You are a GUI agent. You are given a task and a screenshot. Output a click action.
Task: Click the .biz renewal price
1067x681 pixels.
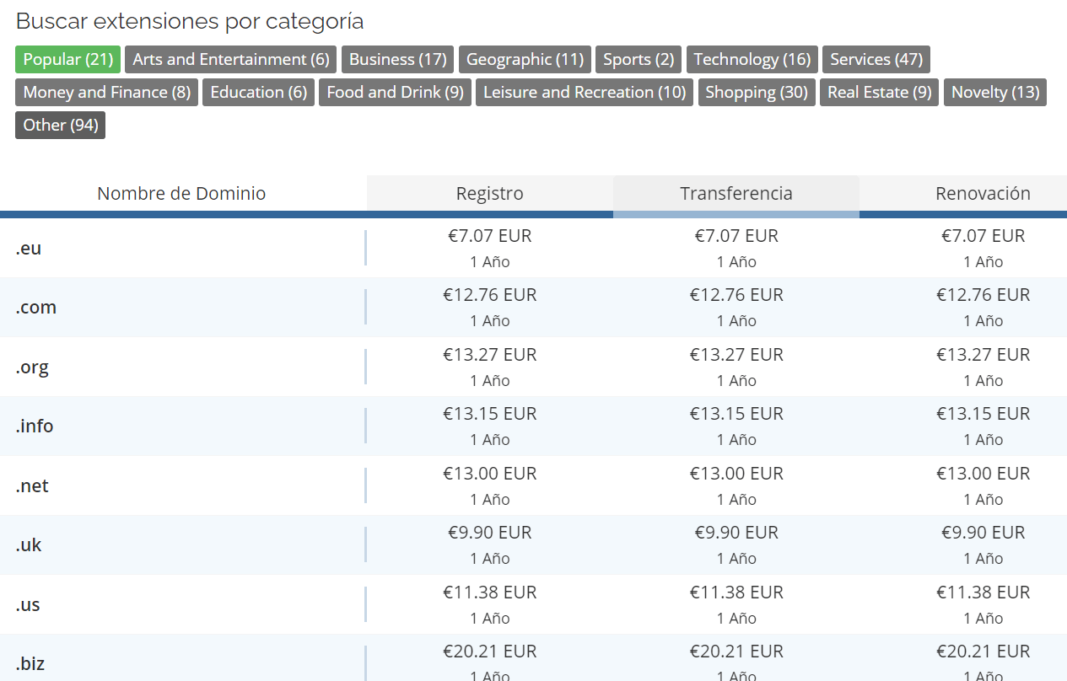click(983, 652)
